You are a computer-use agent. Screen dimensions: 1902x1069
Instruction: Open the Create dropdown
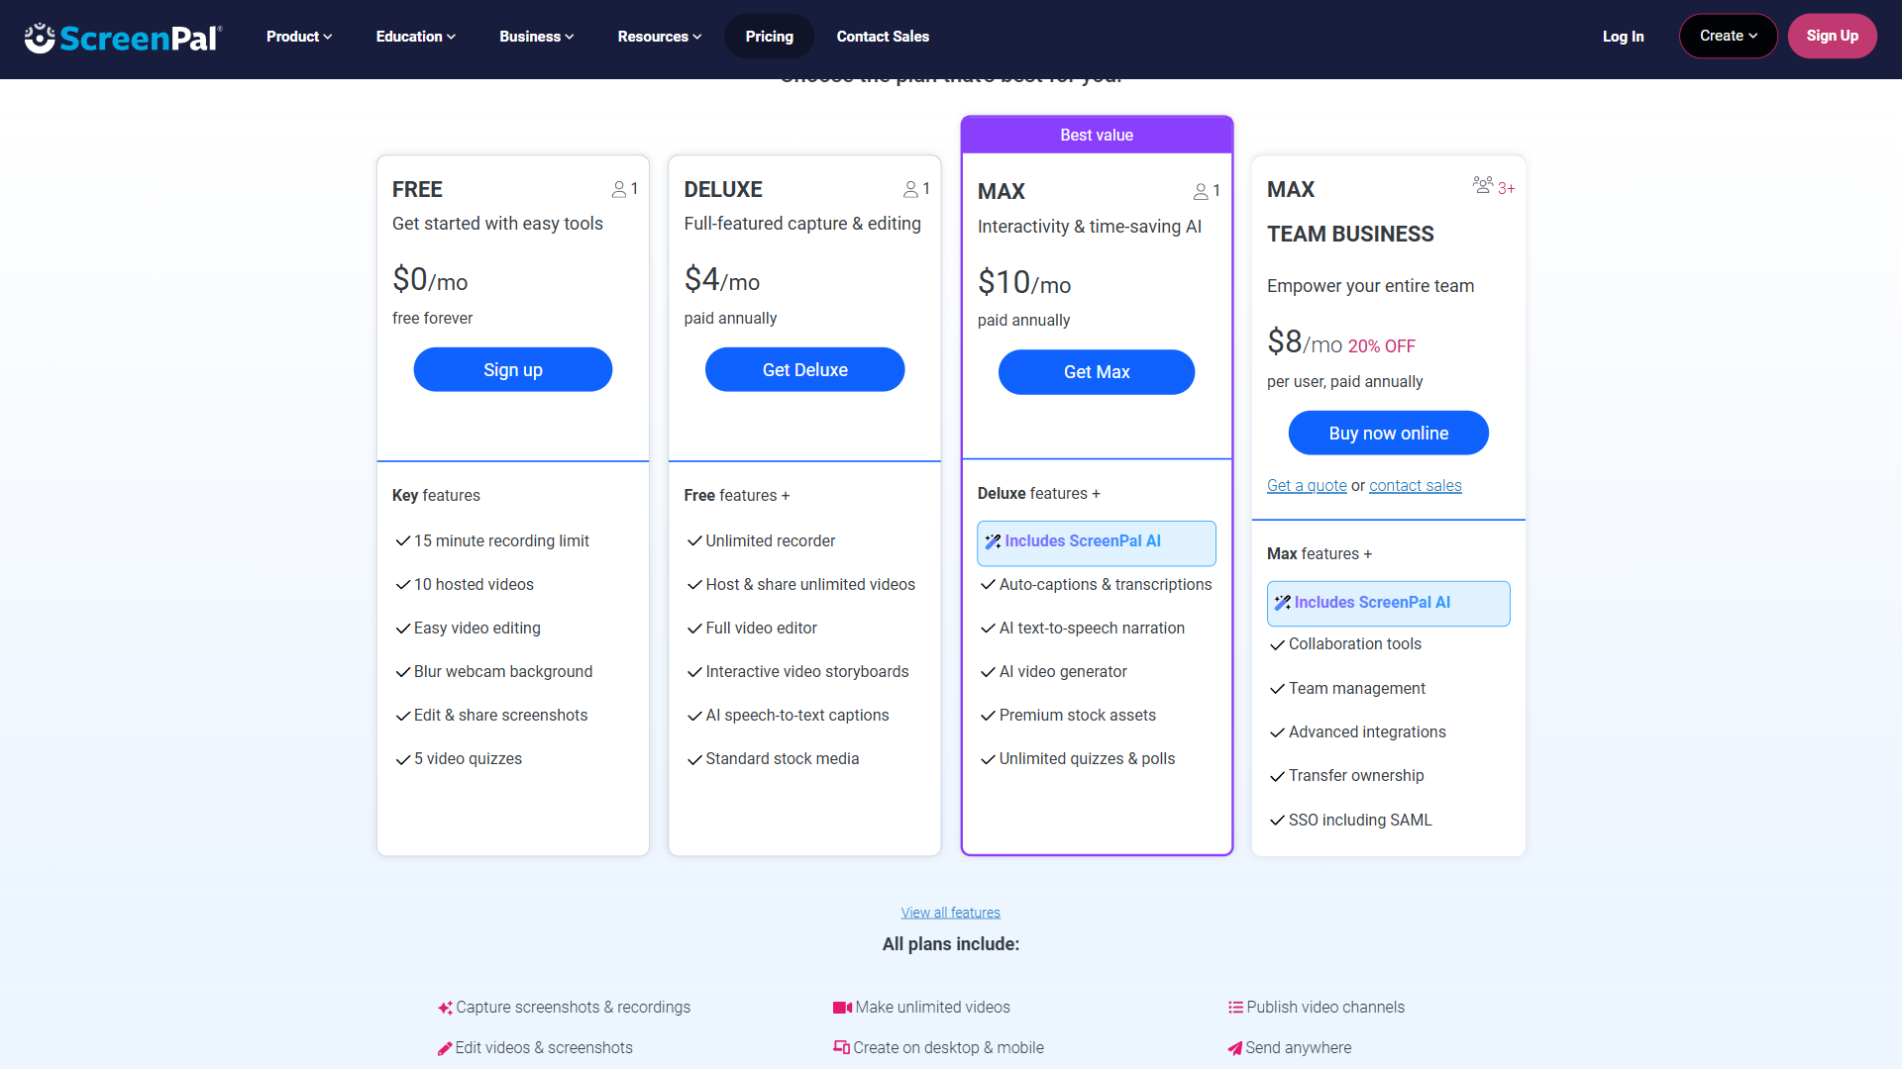pos(1728,36)
